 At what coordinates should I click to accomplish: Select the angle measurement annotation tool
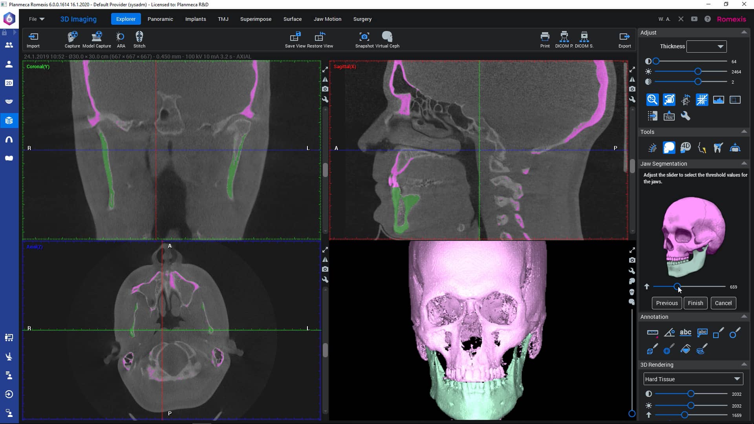(x=669, y=332)
